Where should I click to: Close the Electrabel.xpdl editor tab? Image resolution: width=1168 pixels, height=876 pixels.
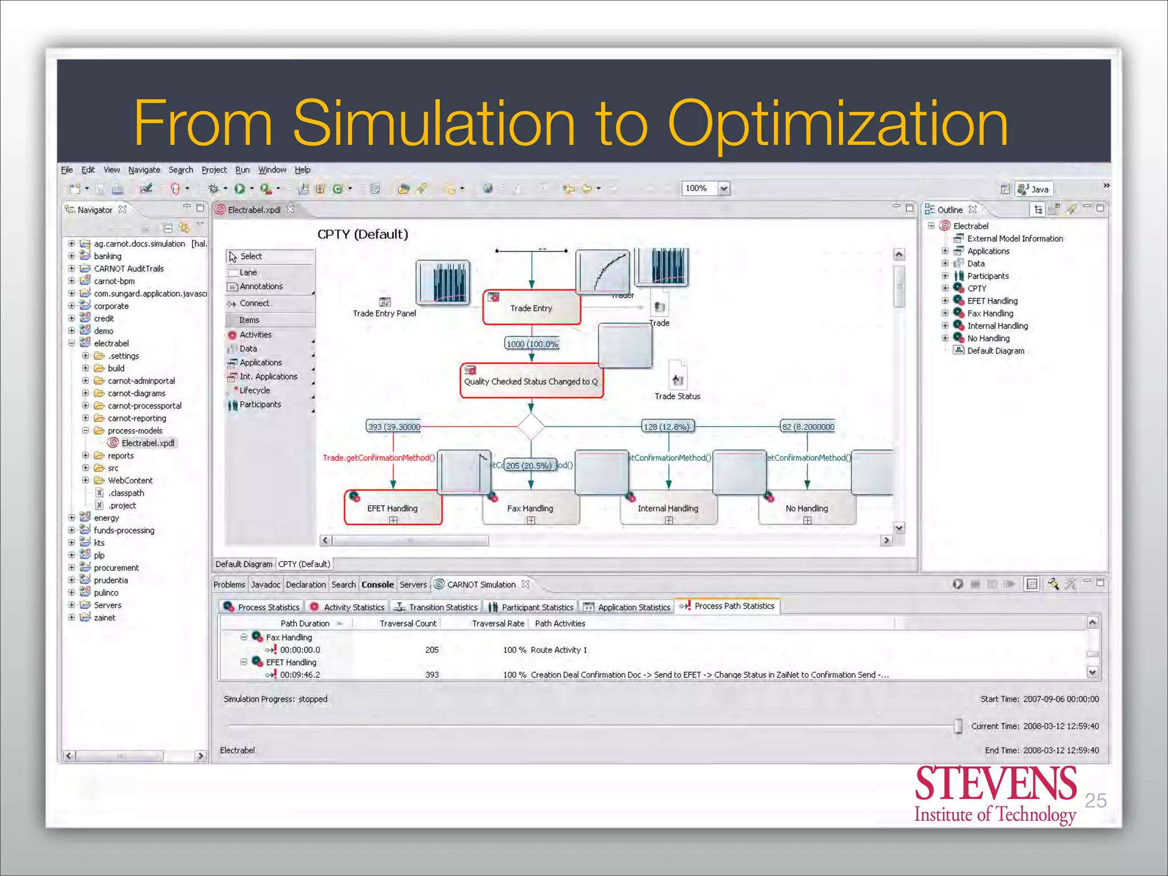290,209
